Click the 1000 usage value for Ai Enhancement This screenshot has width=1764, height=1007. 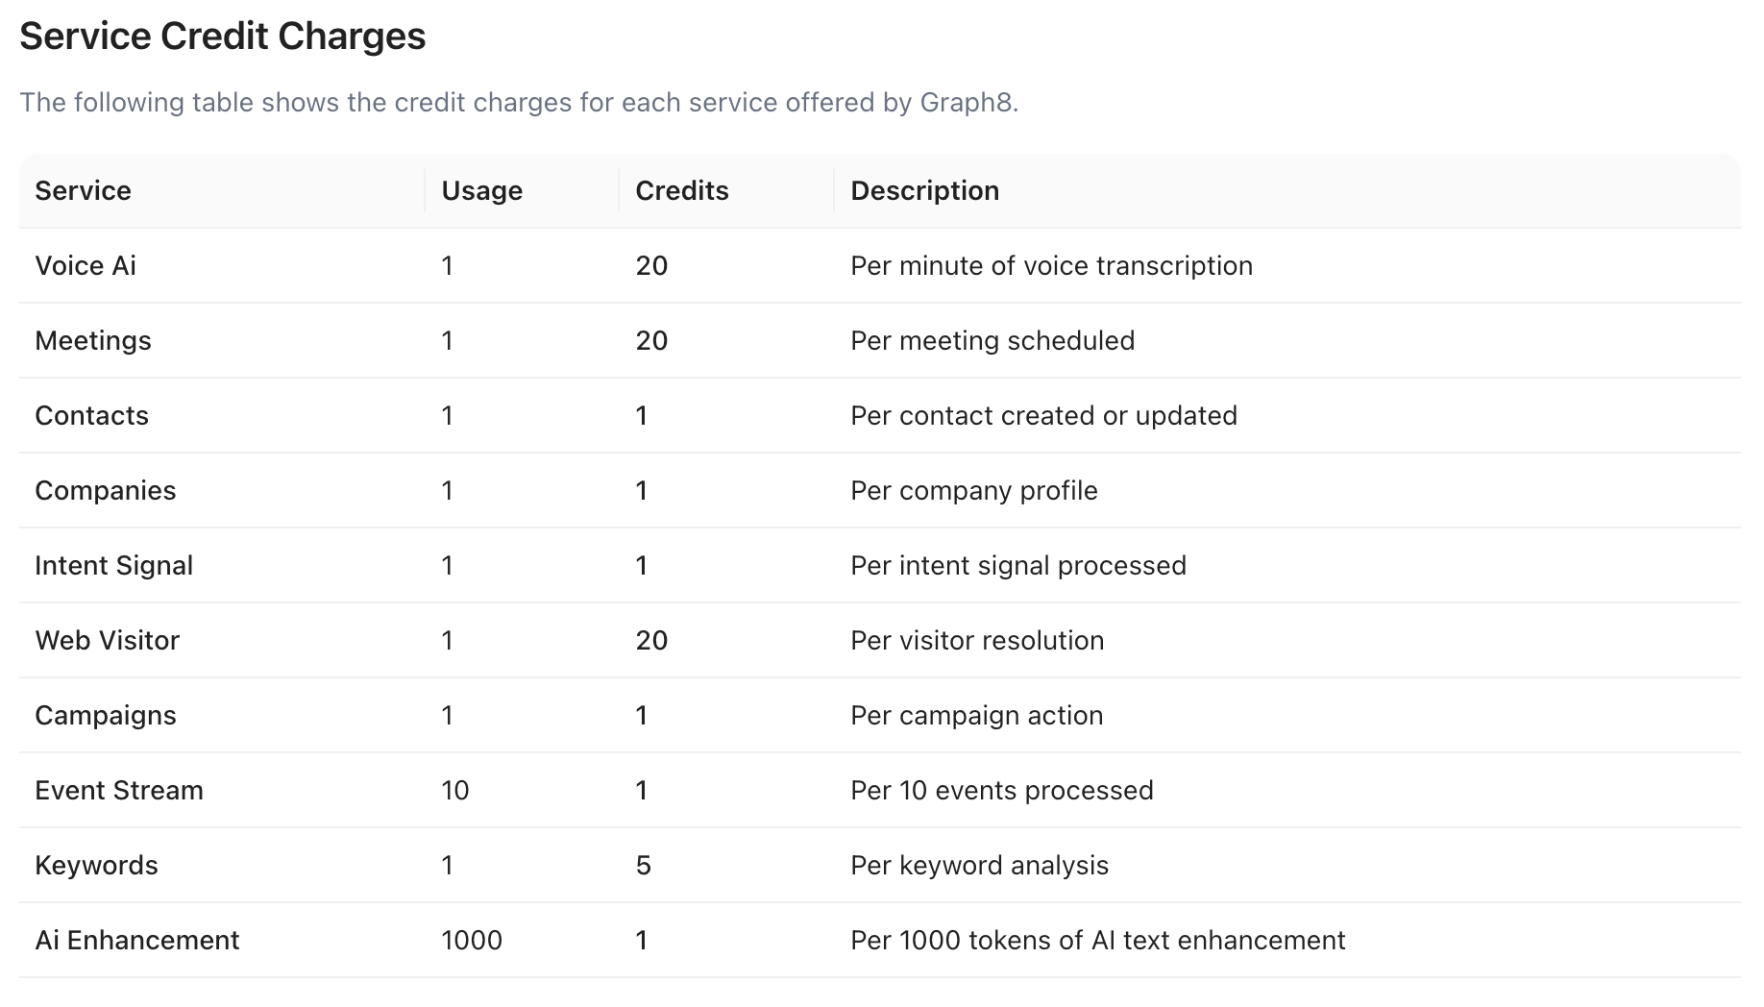(x=472, y=940)
